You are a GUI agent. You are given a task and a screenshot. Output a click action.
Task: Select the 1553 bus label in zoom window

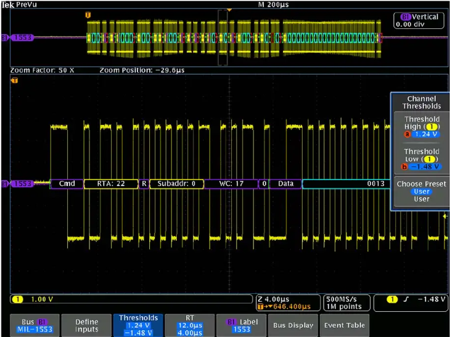tap(22, 184)
